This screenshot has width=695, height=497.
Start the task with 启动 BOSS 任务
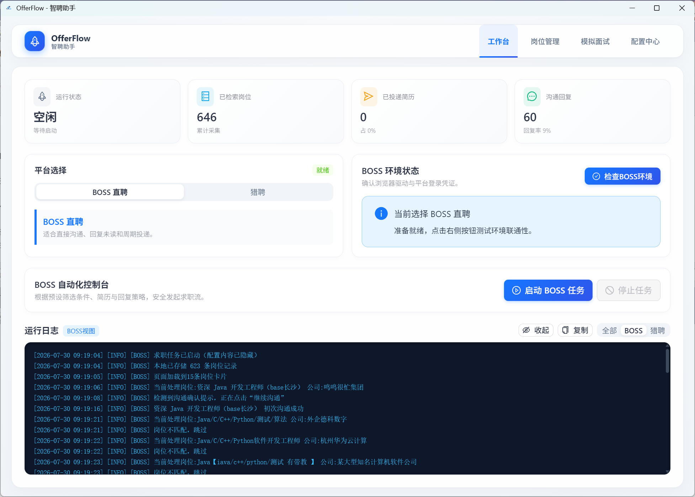click(548, 290)
